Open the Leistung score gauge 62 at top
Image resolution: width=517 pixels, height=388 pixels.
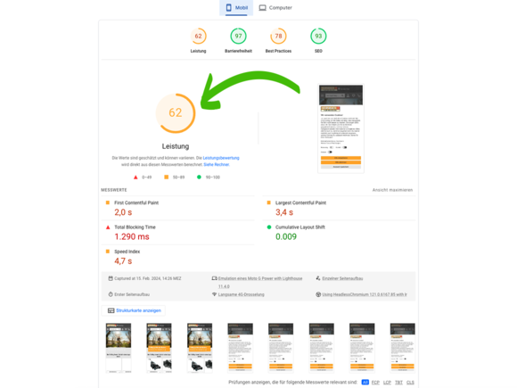(198, 36)
